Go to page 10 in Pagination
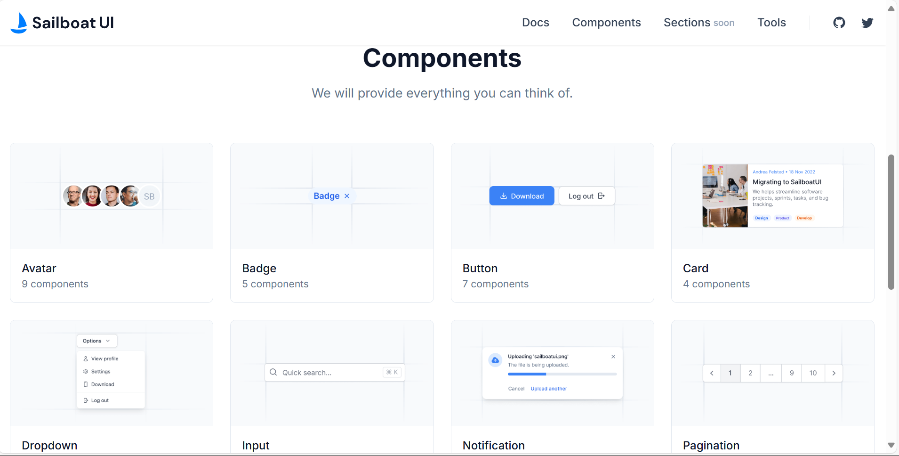The width and height of the screenshot is (899, 456). coord(813,373)
